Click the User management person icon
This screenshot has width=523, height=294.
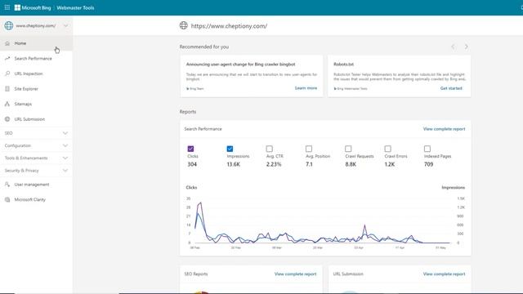(7, 185)
